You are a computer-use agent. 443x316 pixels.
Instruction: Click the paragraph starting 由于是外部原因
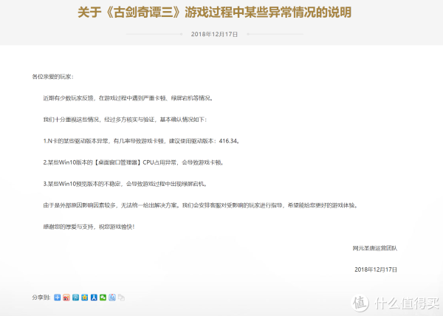coord(201,205)
